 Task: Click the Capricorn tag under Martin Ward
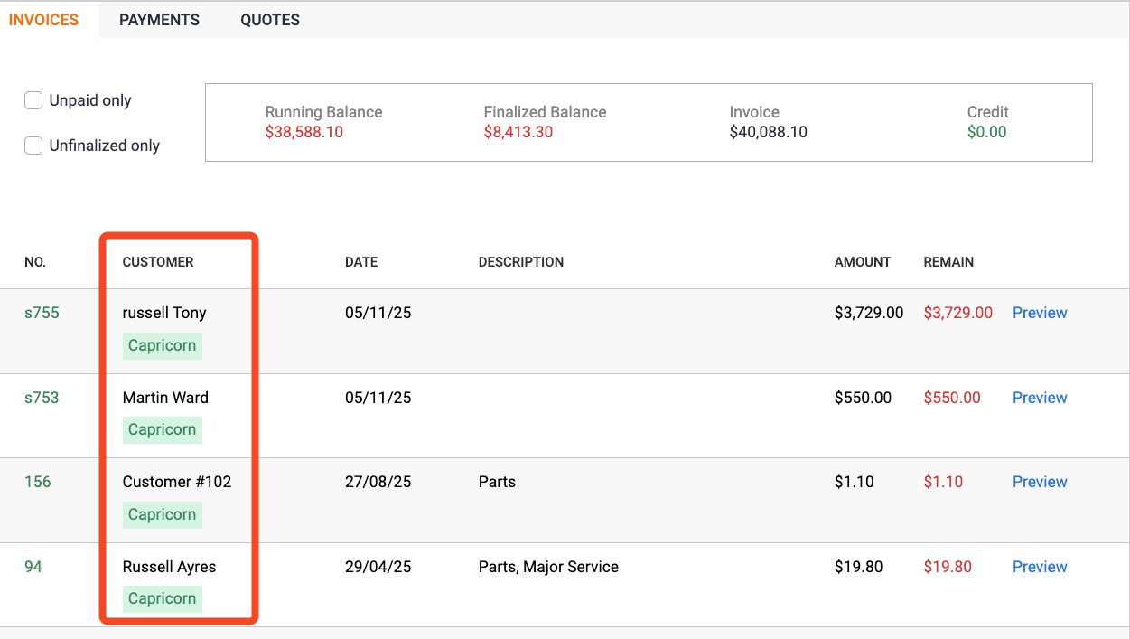click(162, 429)
